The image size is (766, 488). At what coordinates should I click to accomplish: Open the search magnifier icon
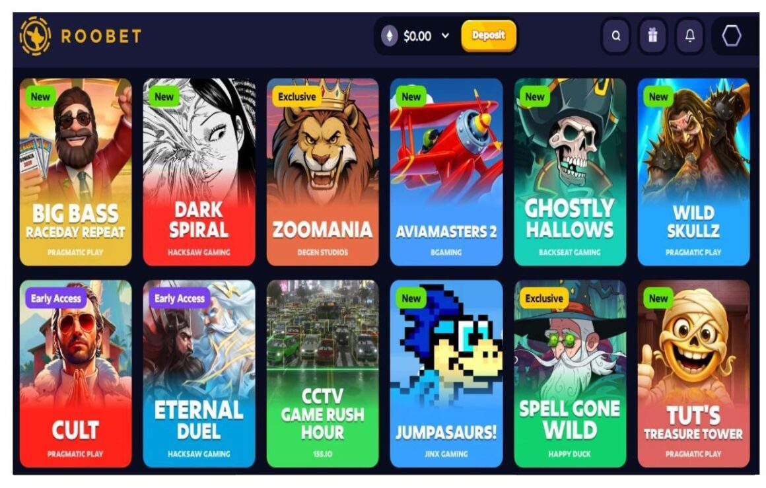point(615,36)
